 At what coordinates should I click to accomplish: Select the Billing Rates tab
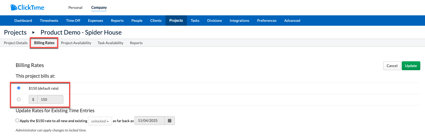coord(44,43)
